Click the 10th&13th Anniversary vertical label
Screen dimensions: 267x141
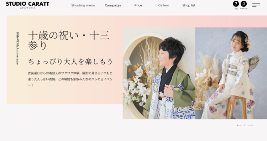tap(17, 48)
